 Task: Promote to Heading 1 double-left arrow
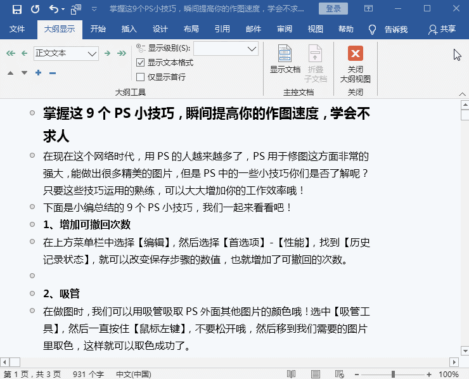tap(10, 53)
